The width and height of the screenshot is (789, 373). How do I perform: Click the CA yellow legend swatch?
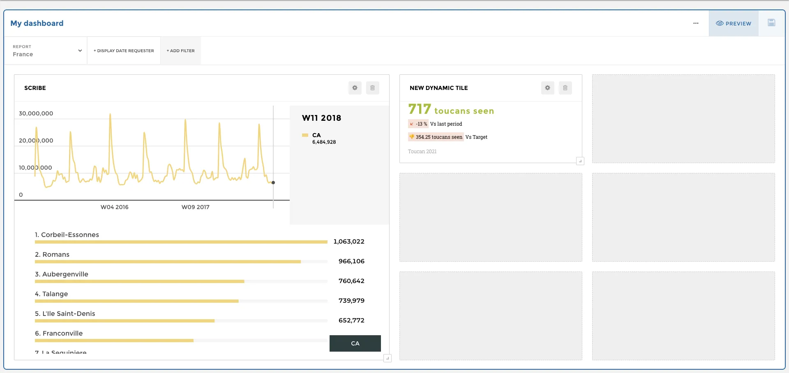pos(305,135)
